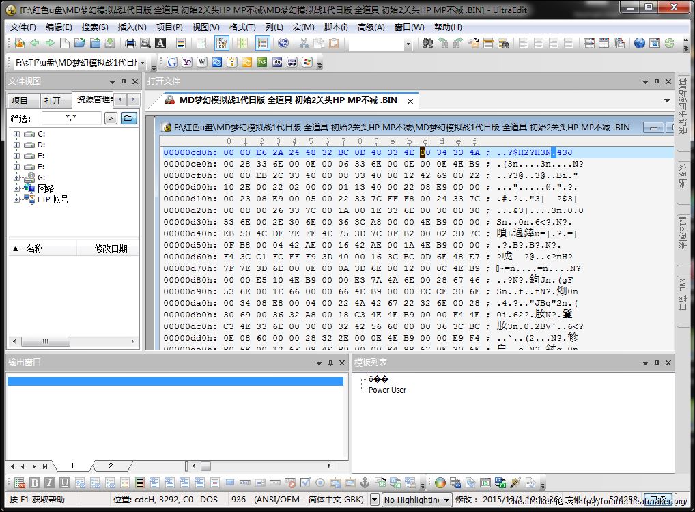Toggle hex edit mode icon
The image size is (695, 512).
[x=221, y=43]
